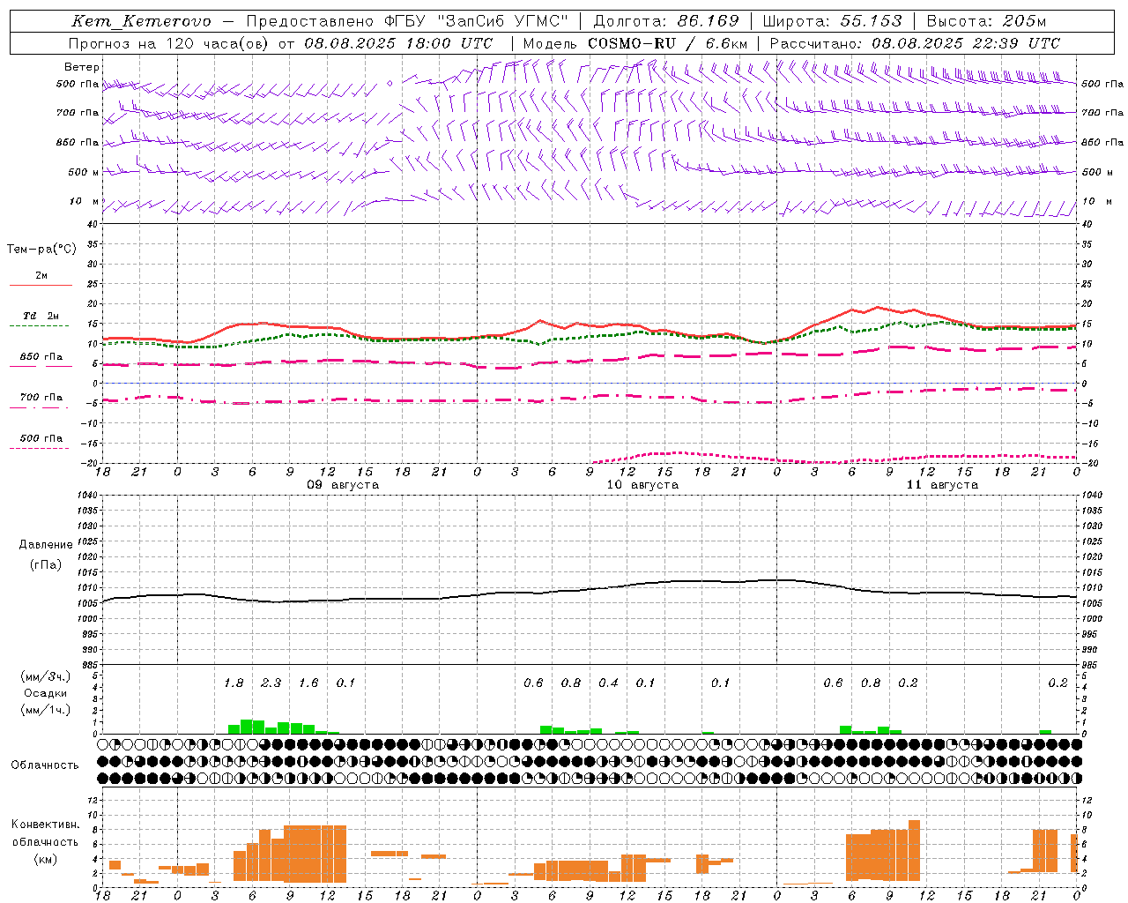Click the 11 августа date label
Viewport: 1128px width, 903px height.
point(942,485)
